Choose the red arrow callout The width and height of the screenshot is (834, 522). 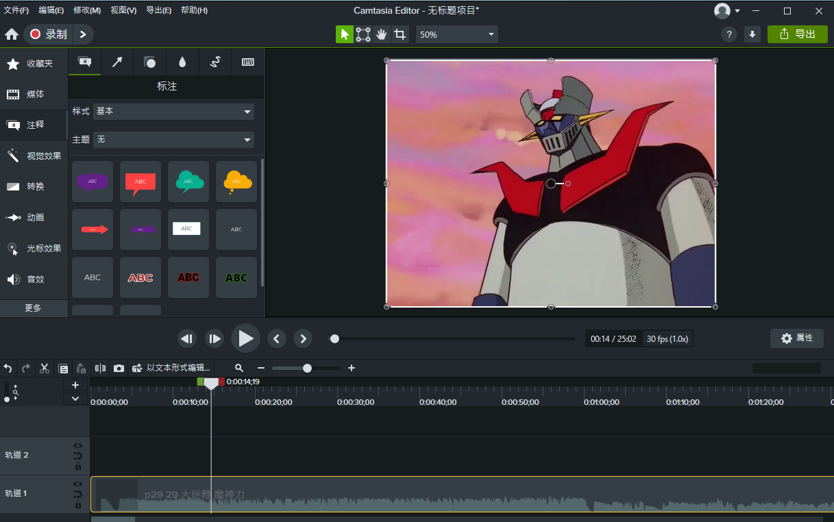coord(93,229)
